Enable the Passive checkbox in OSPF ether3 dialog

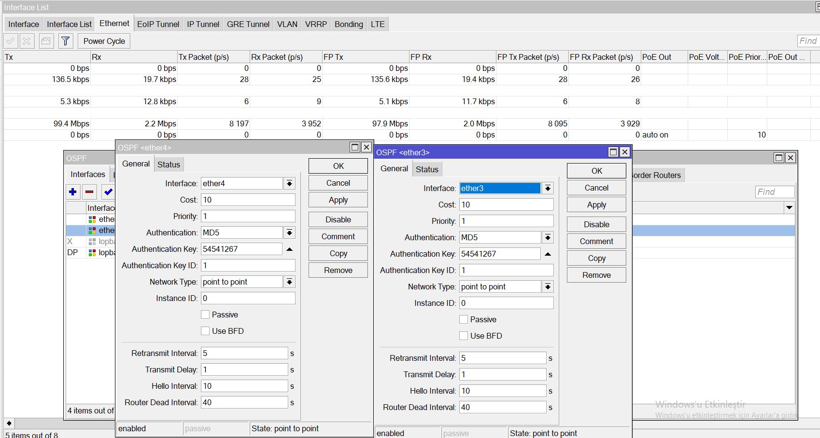tap(464, 319)
